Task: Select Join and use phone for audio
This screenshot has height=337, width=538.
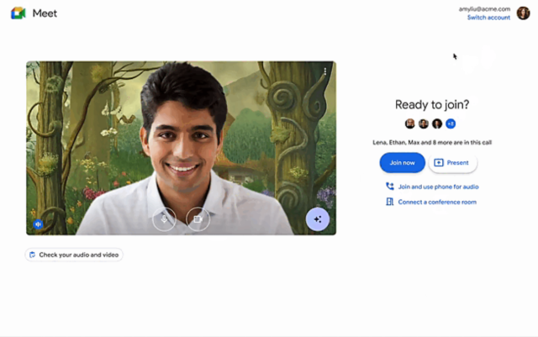Action: point(438,187)
